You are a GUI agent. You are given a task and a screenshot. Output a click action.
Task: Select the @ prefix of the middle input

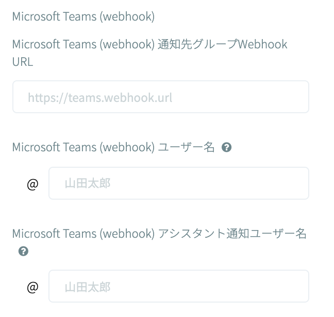32,184
